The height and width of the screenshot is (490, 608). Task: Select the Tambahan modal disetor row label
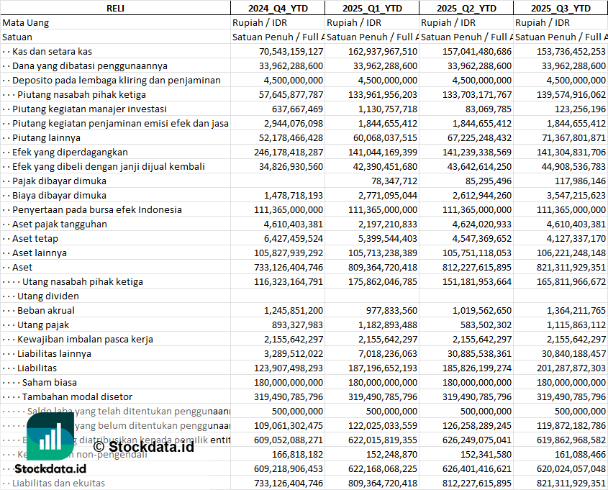[77, 396]
